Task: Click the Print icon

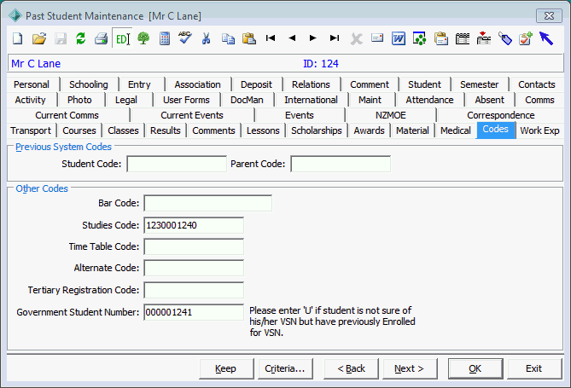Action: (102, 38)
